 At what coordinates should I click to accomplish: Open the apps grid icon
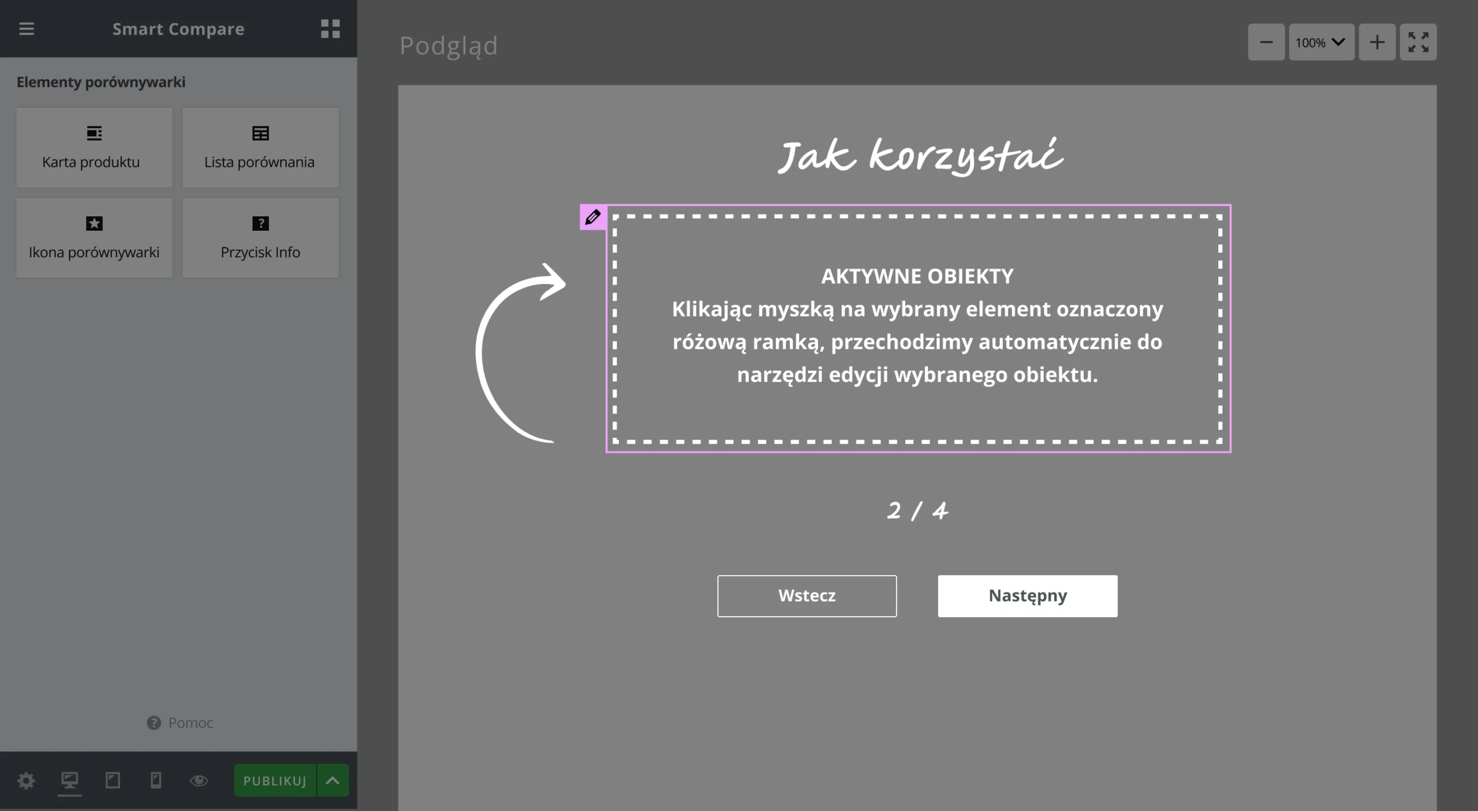point(330,29)
